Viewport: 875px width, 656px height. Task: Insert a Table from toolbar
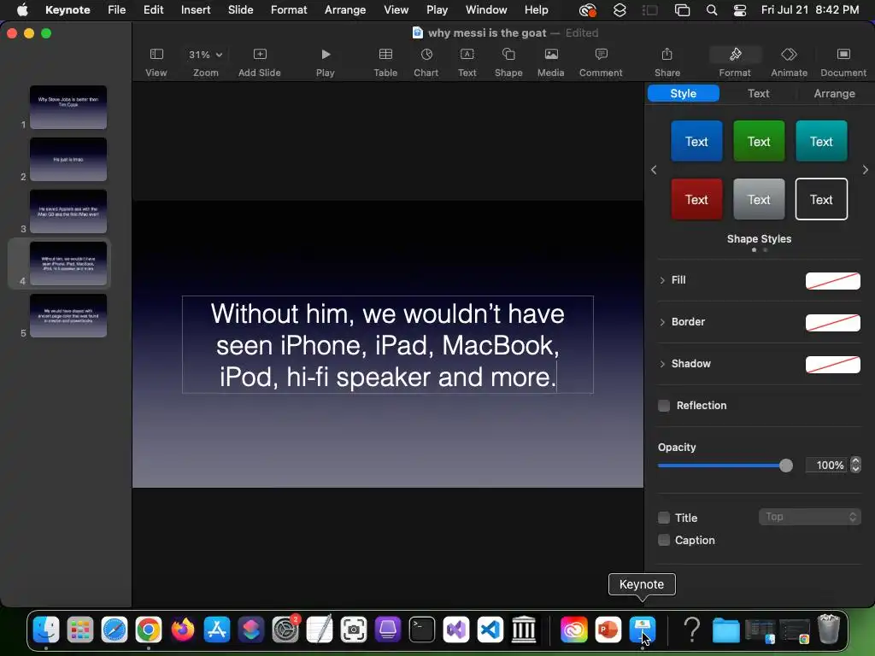click(x=385, y=61)
